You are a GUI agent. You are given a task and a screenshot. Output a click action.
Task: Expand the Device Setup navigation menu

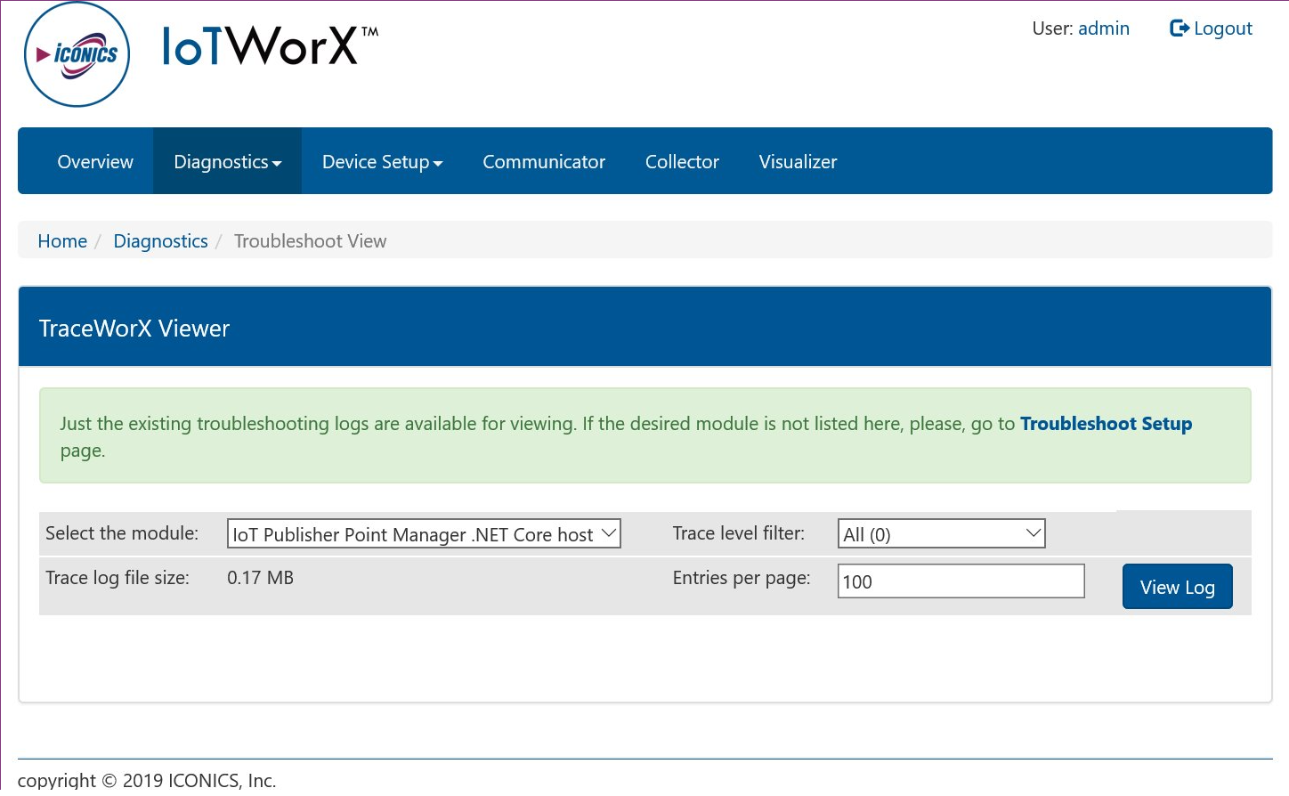pos(382,162)
